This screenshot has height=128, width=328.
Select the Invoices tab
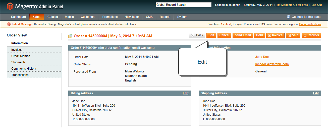tap(34, 50)
